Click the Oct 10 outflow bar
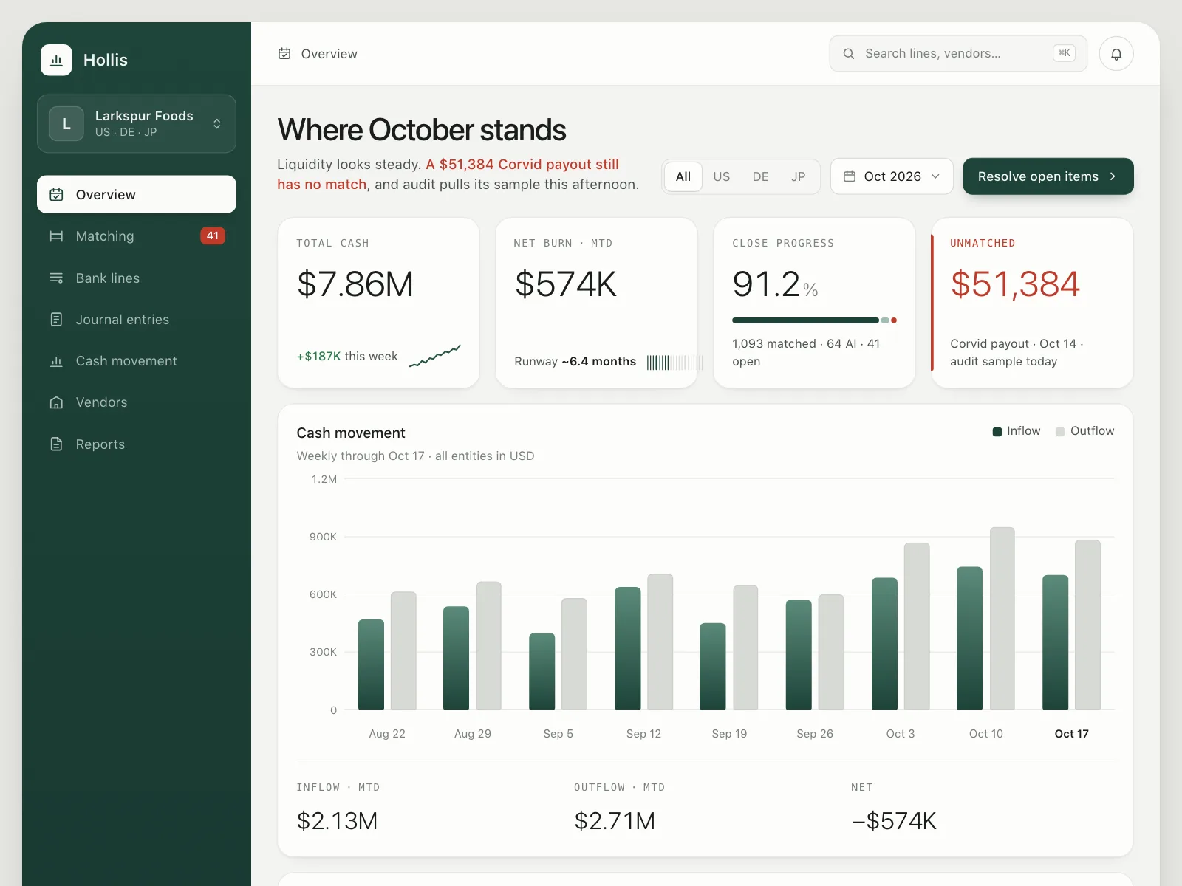The width and height of the screenshot is (1182, 886). coord(1002,619)
